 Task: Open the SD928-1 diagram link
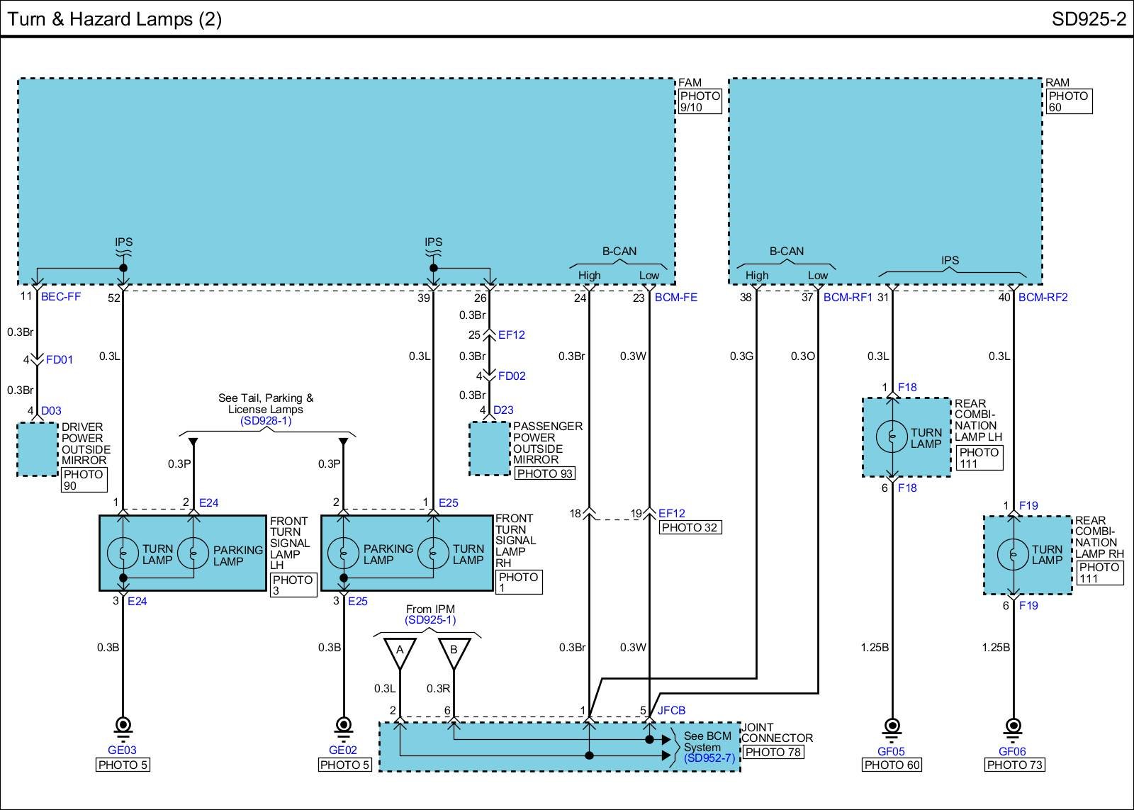265,421
